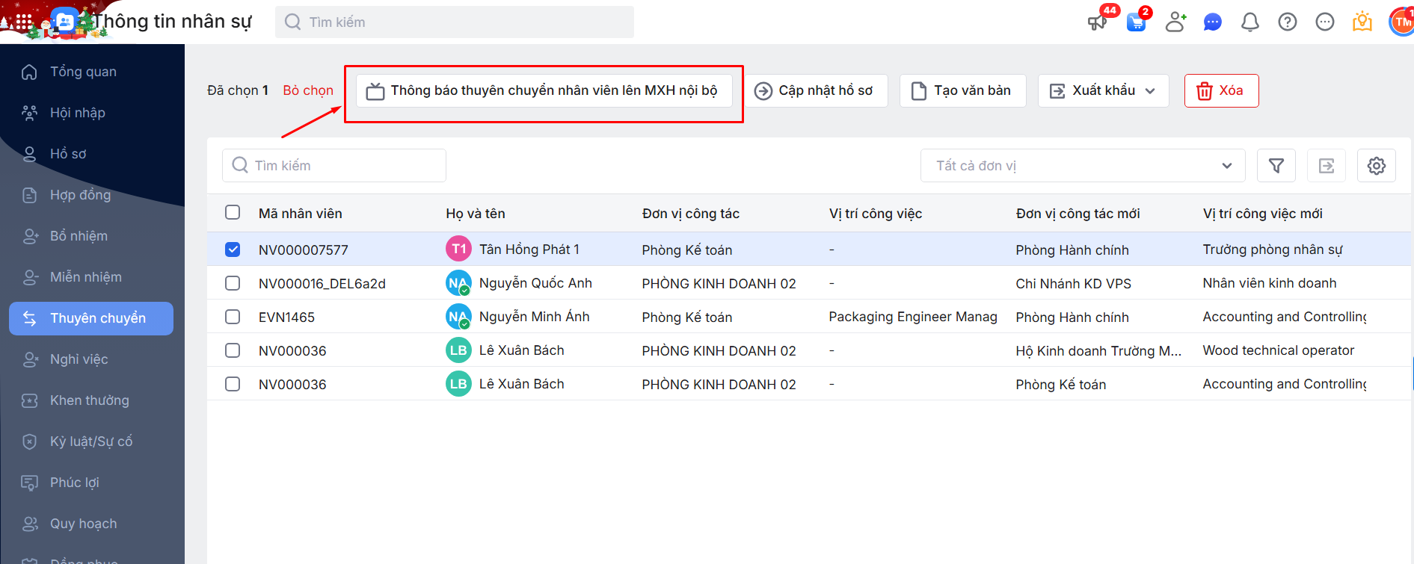Viewport: 1414px width, 564px height.
Task: Click the help question mark icon
Action: (1287, 22)
